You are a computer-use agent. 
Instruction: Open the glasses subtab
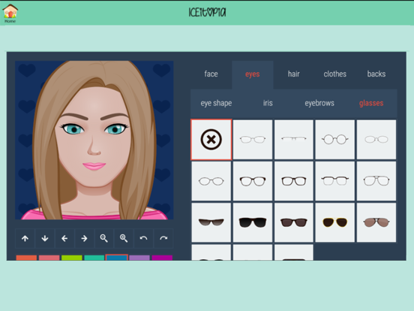click(371, 103)
